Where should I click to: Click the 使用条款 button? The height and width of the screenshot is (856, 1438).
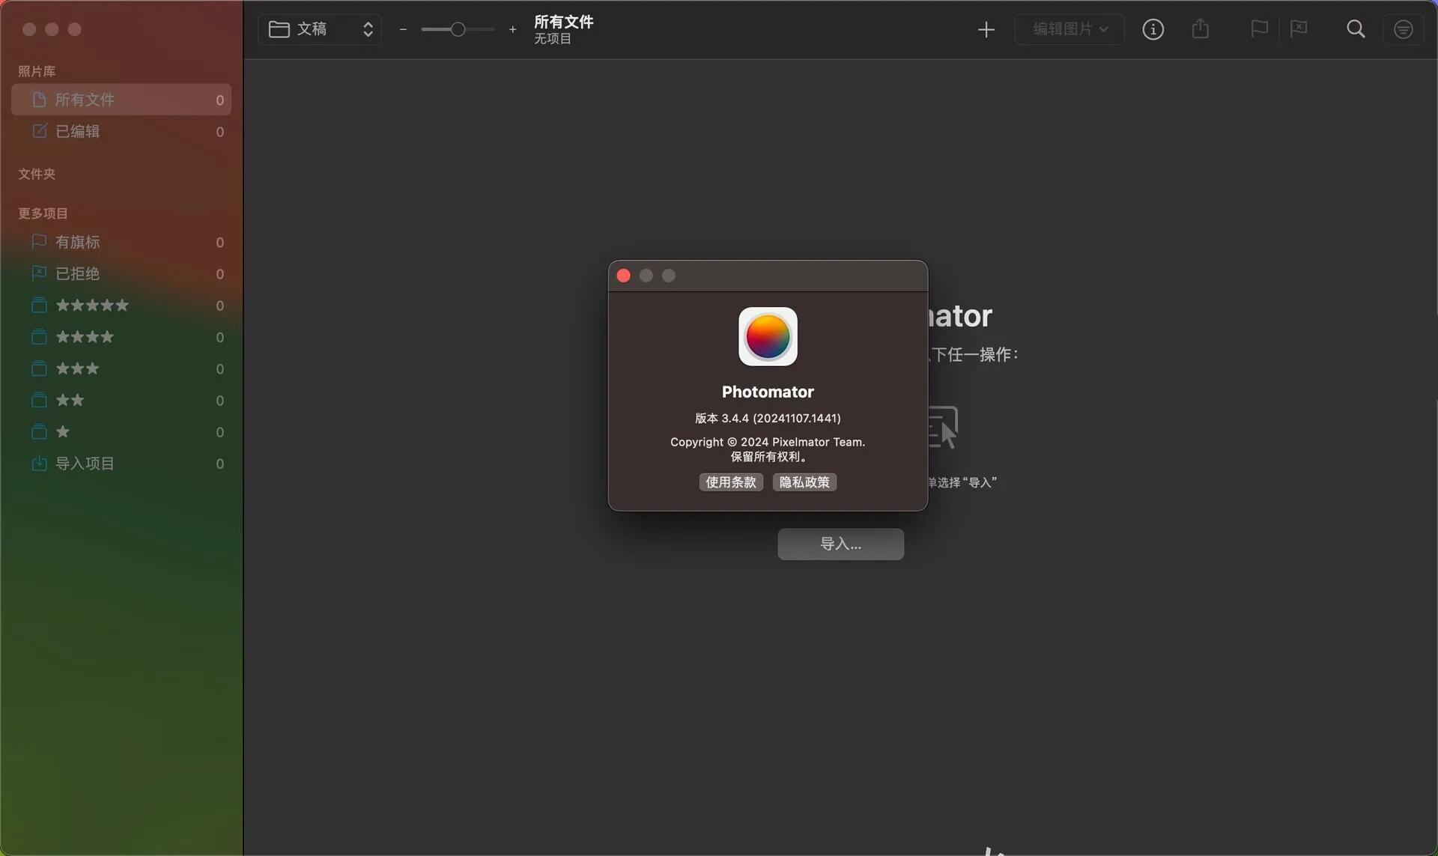(730, 482)
